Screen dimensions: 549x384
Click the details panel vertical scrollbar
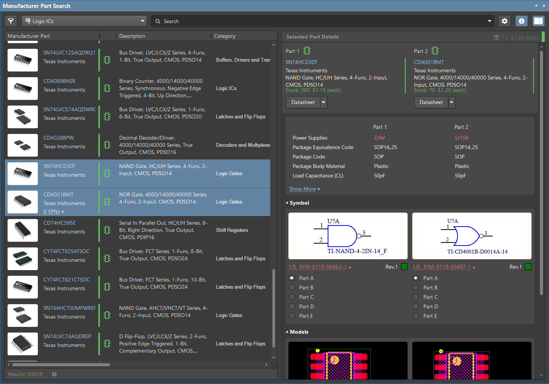click(x=541, y=172)
